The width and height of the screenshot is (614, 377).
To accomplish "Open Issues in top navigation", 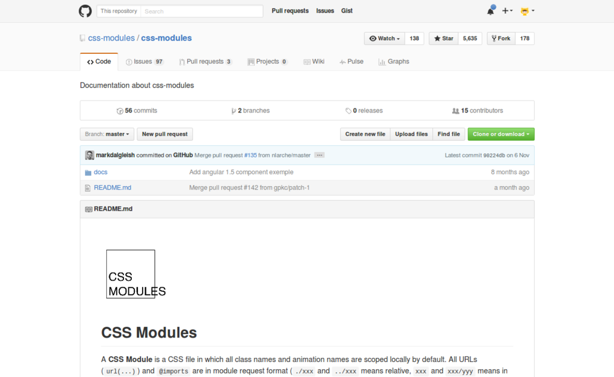I will pyautogui.click(x=325, y=11).
